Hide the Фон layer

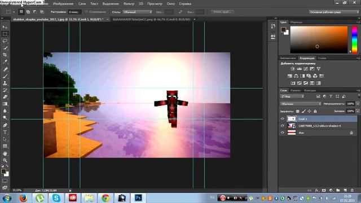click(283, 133)
